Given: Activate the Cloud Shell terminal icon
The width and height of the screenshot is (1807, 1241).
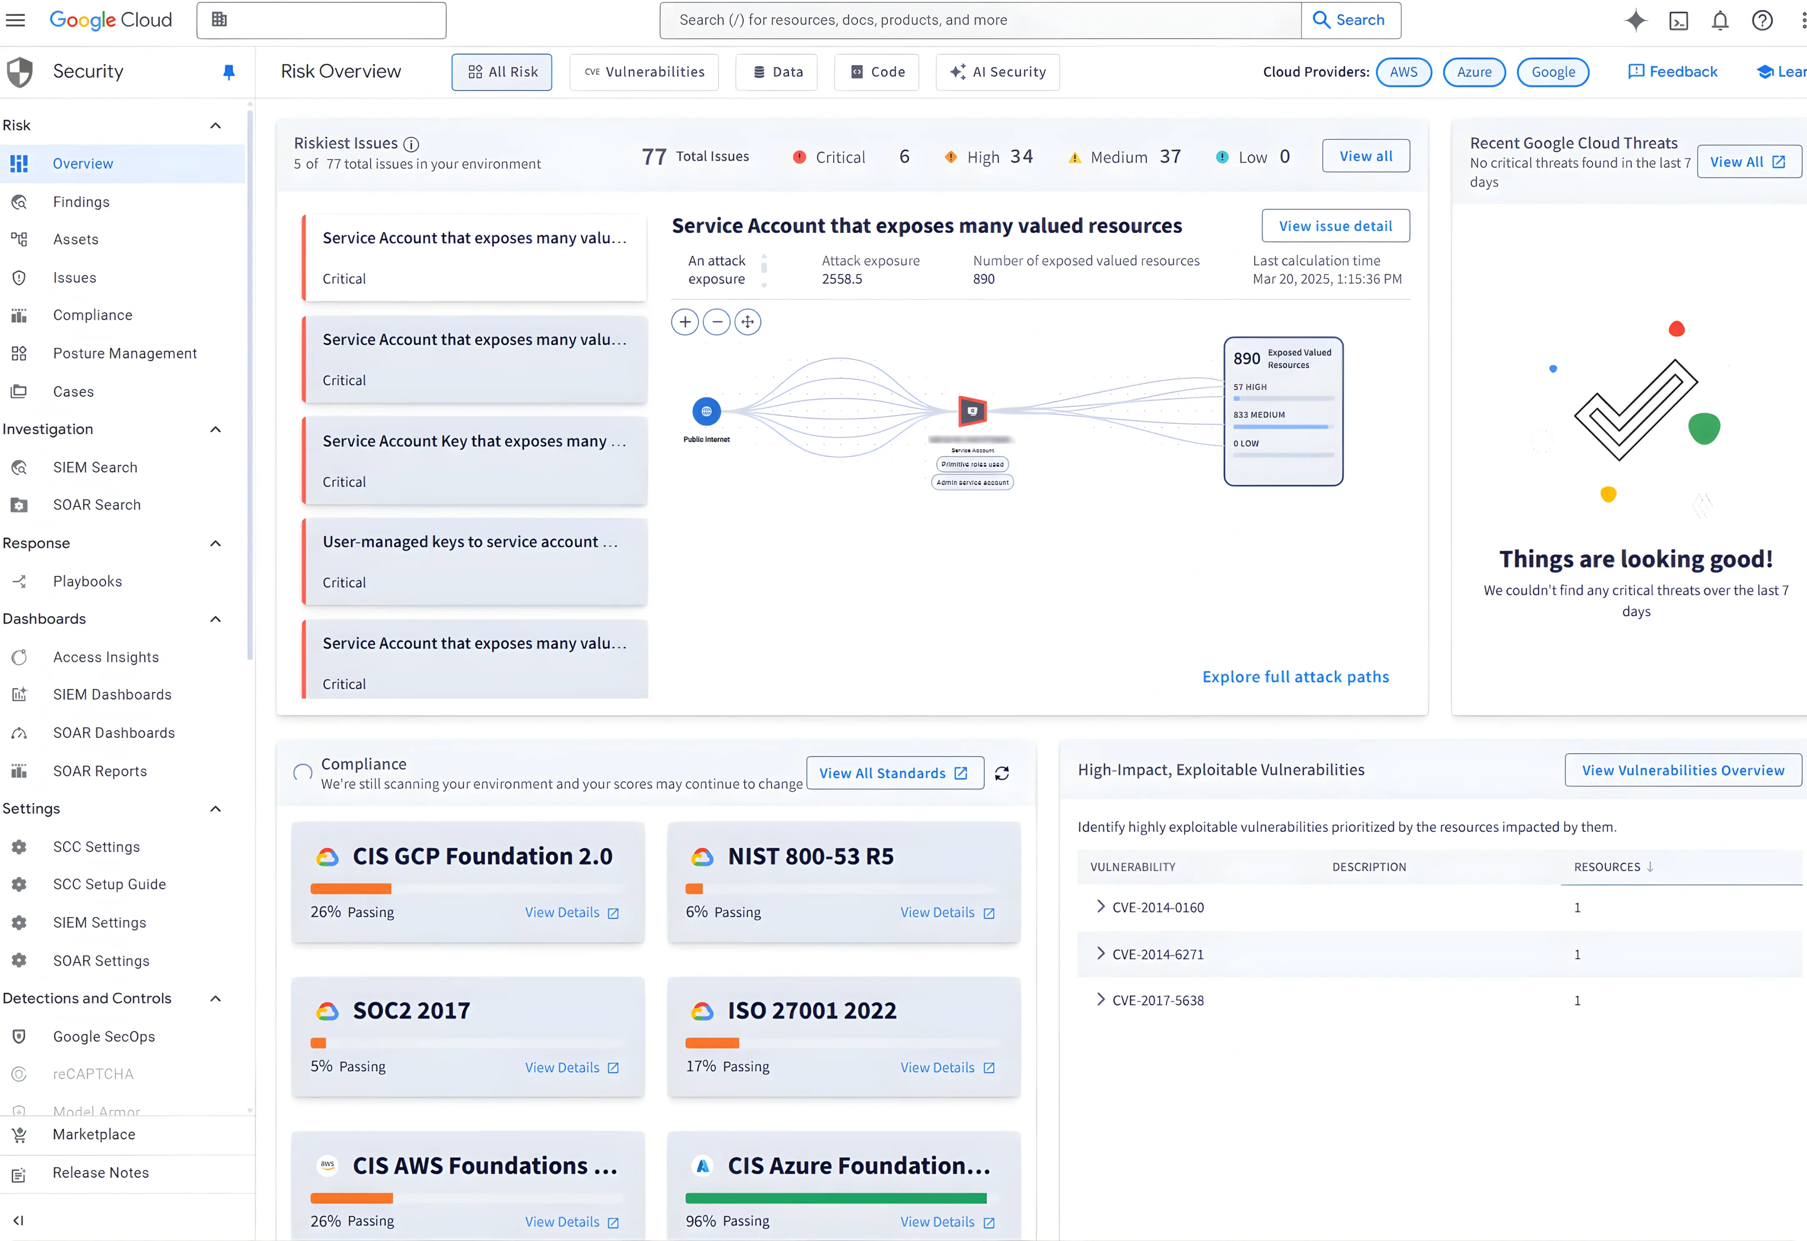Looking at the screenshot, I should (x=1678, y=20).
